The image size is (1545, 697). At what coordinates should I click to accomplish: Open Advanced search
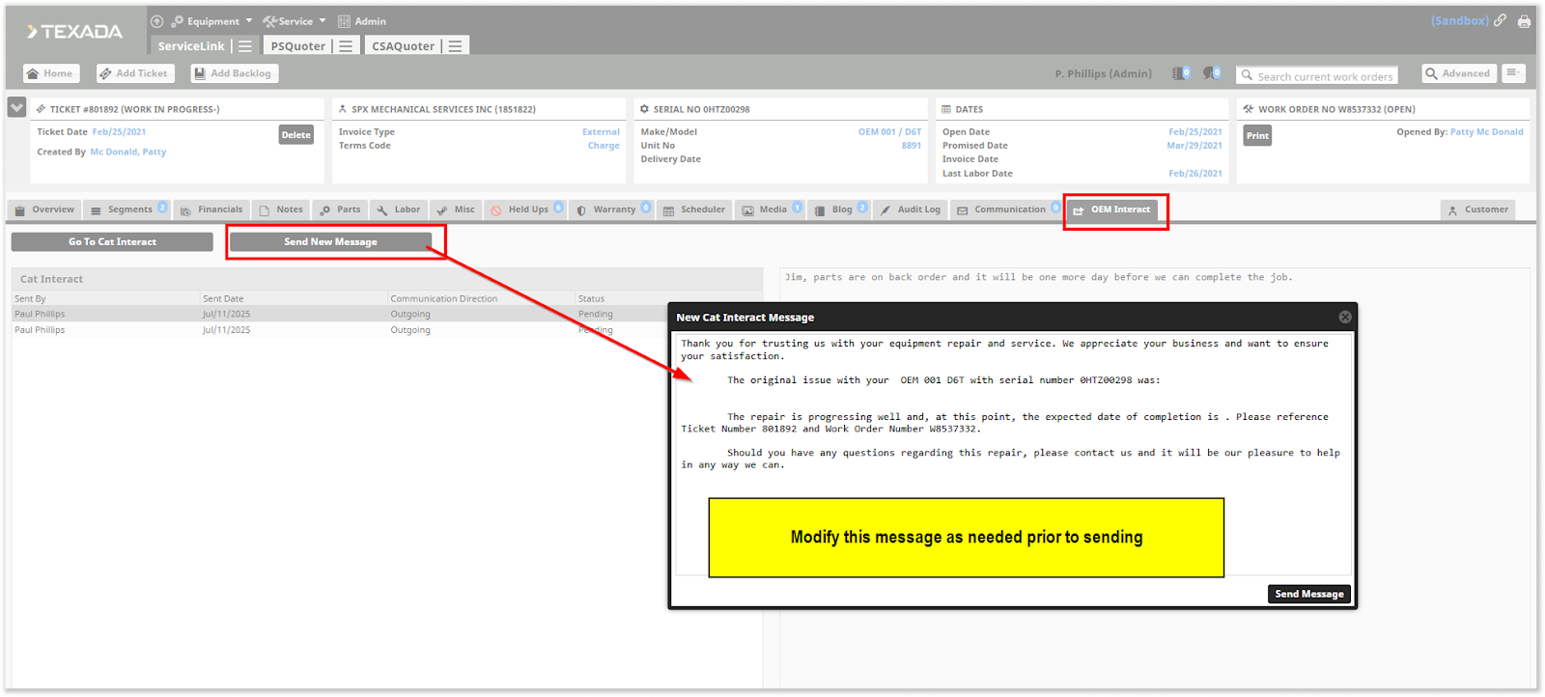pyautogui.click(x=1458, y=73)
